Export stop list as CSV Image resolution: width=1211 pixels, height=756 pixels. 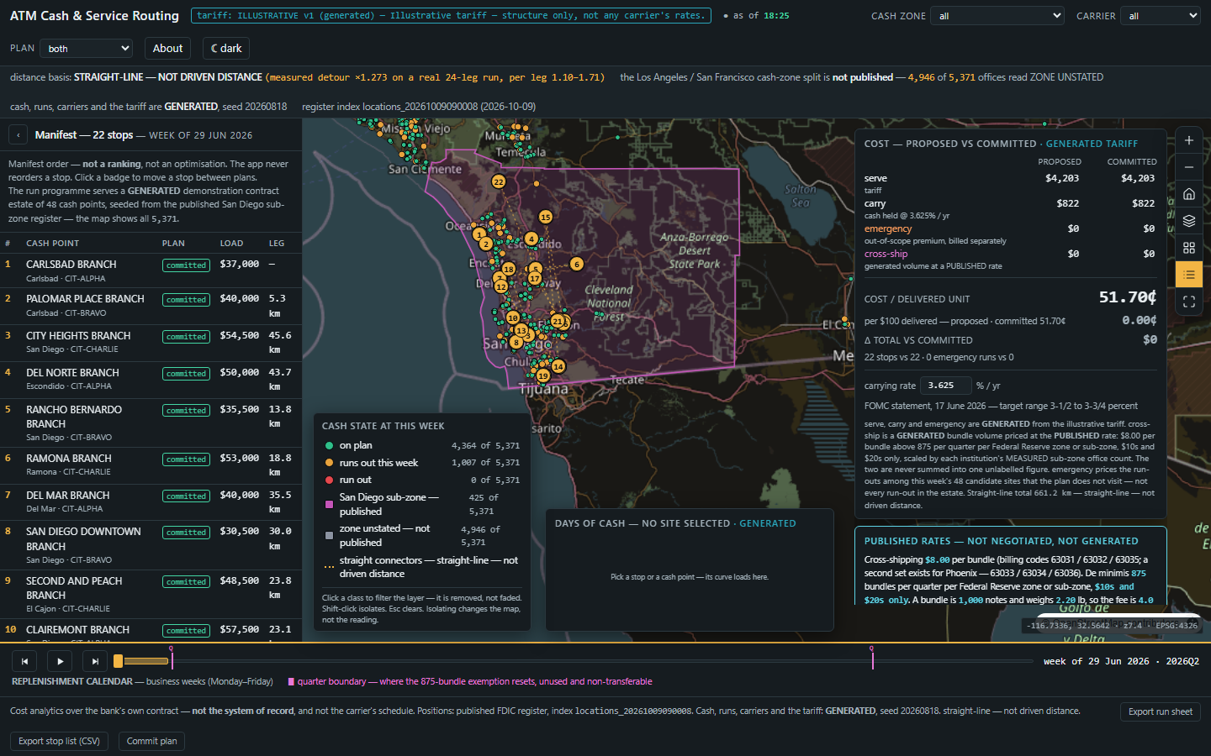(x=59, y=741)
